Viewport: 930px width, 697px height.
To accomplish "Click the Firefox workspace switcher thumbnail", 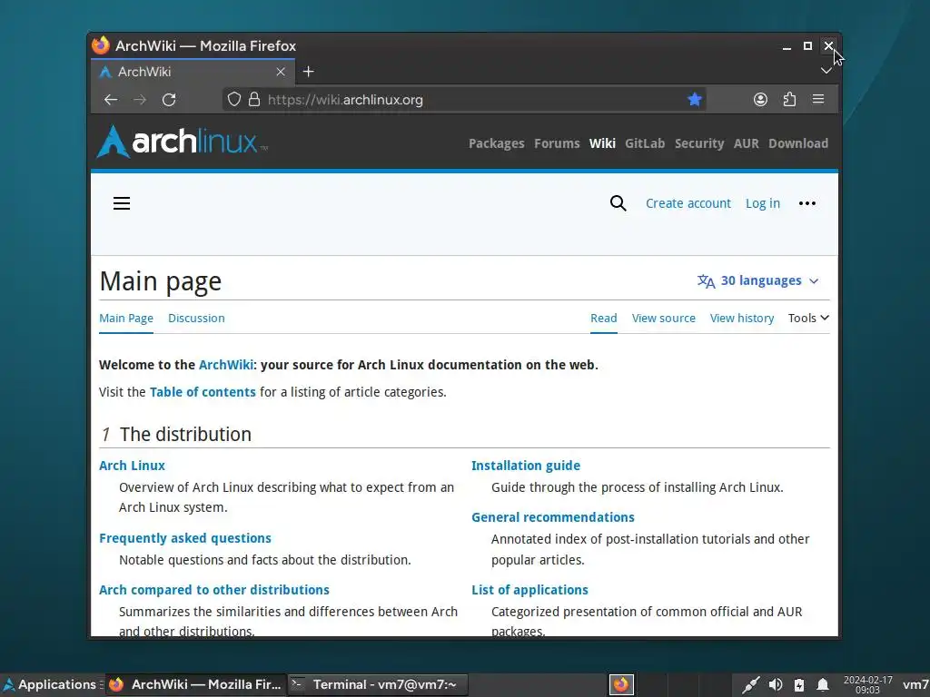I will [621, 684].
